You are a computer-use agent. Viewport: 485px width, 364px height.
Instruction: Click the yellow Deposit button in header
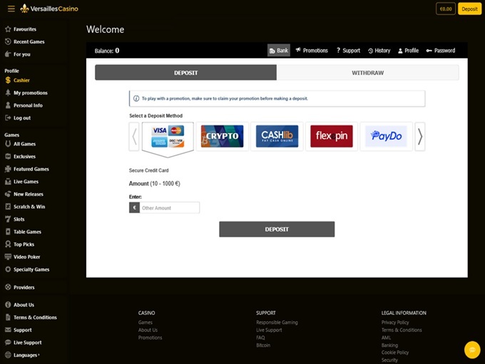(469, 9)
